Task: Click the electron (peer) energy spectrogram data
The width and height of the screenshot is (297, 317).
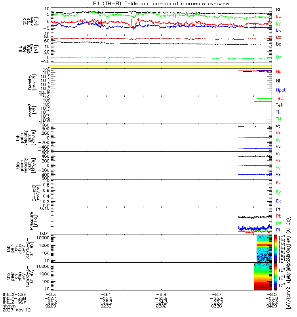Action: pyautogui.click(x=263, y=276)
